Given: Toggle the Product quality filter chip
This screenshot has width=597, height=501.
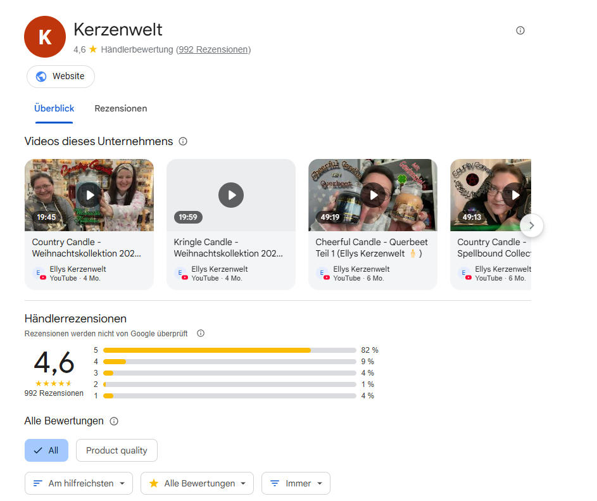Looking at the screenshot, I should (x=116, y=450).
